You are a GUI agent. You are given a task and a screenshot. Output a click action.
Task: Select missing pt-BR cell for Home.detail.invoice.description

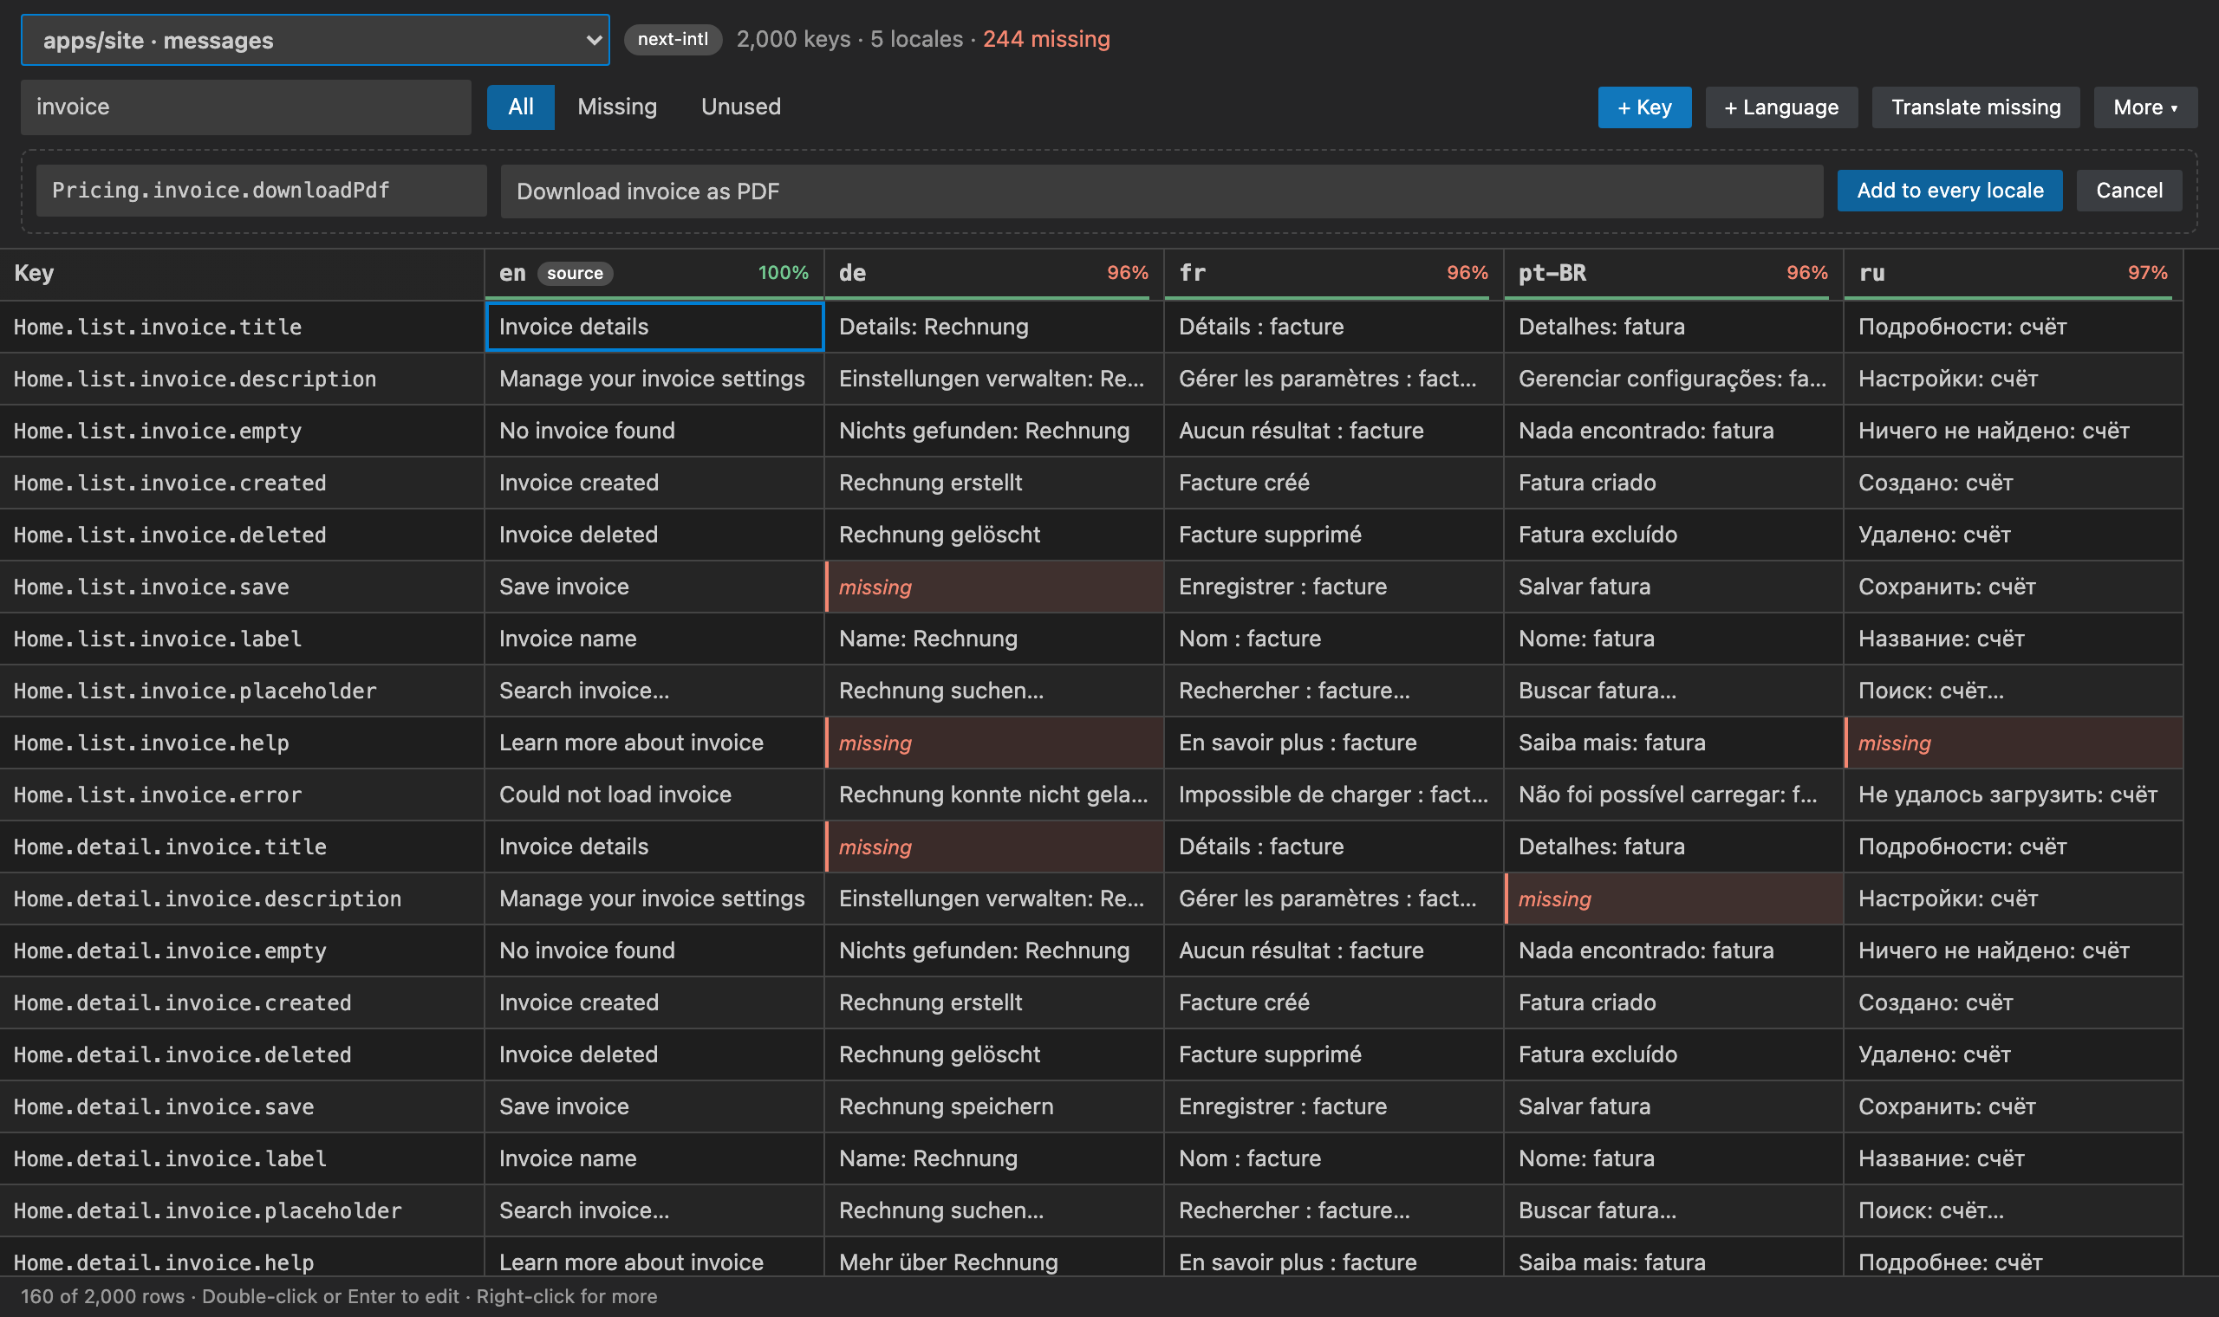1673,899
